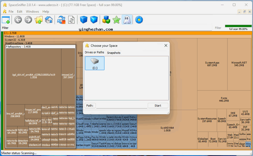The width and height of the screenshot is (253, 156).
Task: Click the Start button
Action: pos(158,106)
